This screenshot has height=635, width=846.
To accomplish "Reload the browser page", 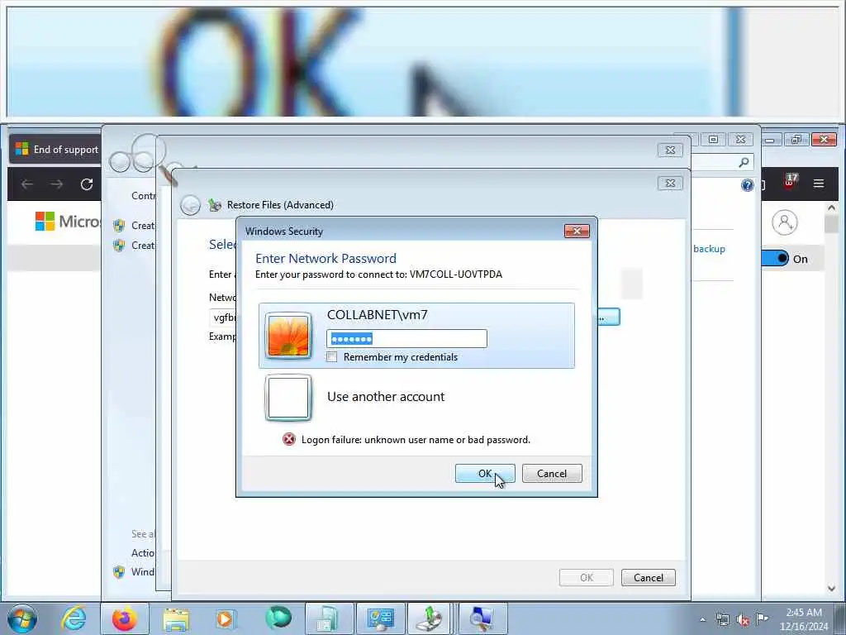I will 87,184.
